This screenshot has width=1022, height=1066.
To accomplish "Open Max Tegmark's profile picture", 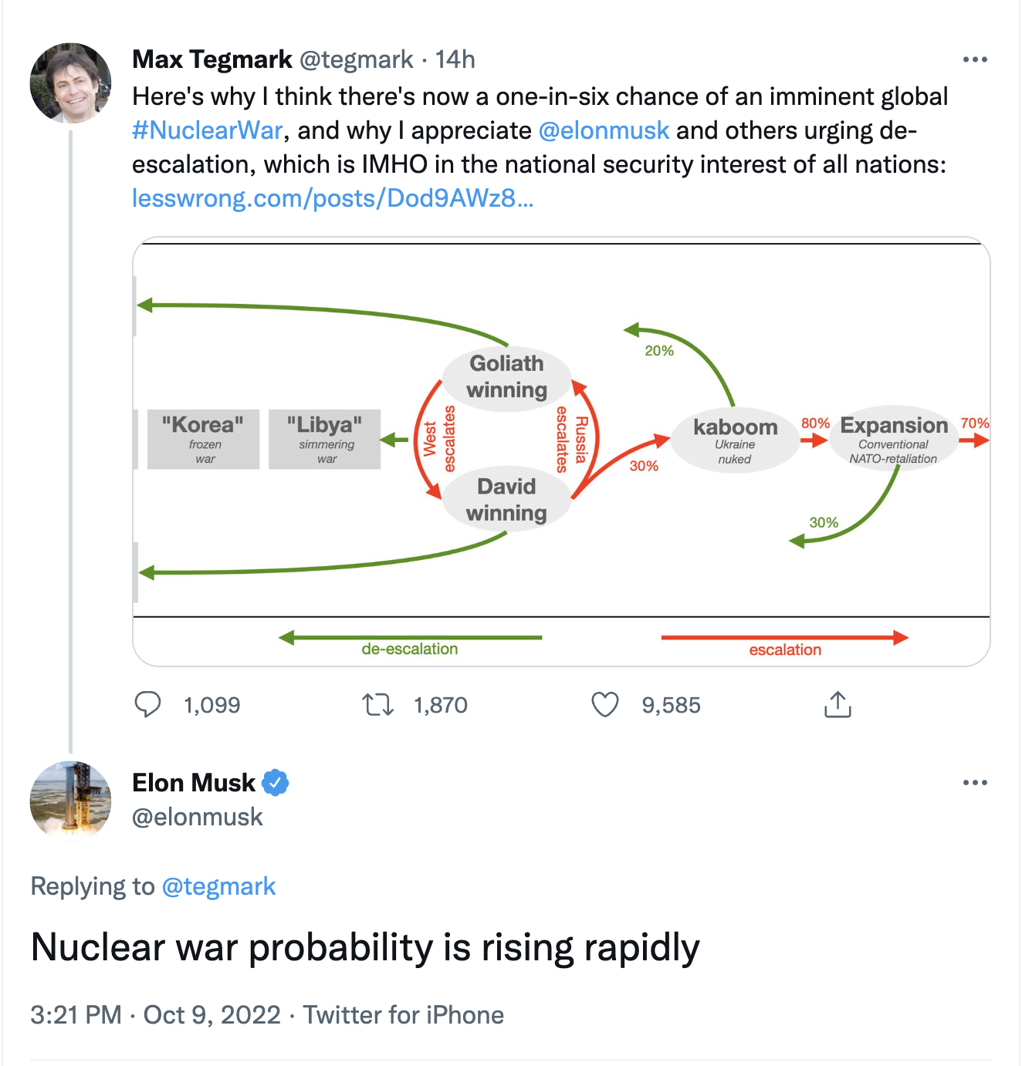I will pos(70,83).
